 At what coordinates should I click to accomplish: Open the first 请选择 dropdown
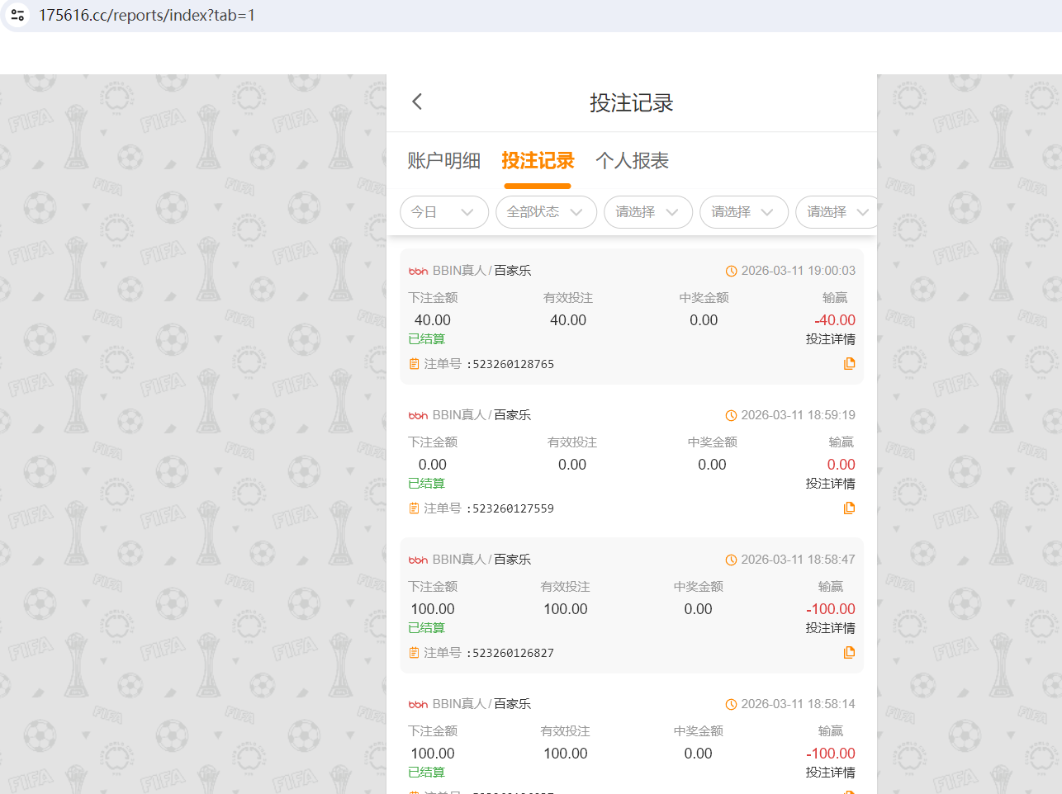click(647, 212)
